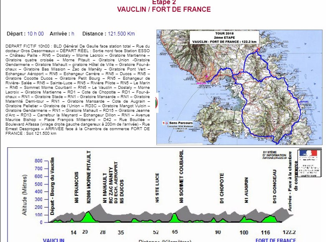Click the 65 km distance tick
Image resolution: width=326 pixels, height=242 pixels.
(175, 232)
